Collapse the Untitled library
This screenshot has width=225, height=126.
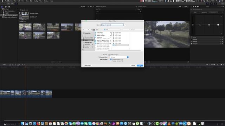tap(1, 9)
